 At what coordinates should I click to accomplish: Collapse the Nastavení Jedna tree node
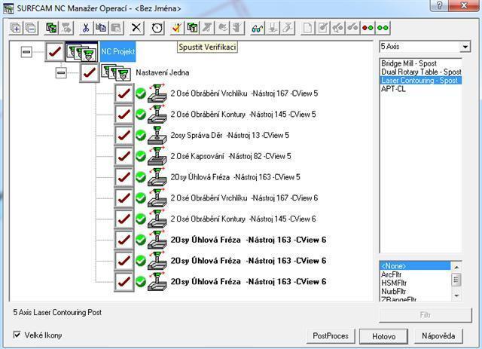(61, 73)
